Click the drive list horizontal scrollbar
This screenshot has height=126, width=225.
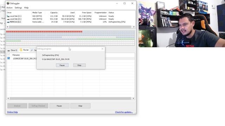point(70,27)
